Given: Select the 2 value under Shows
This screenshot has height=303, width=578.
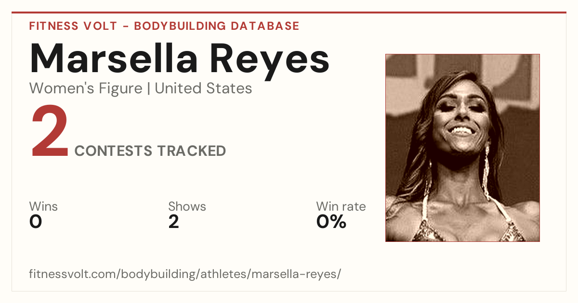Looking at the screenshot, I should pyautogui.click(x=173, y=222).
